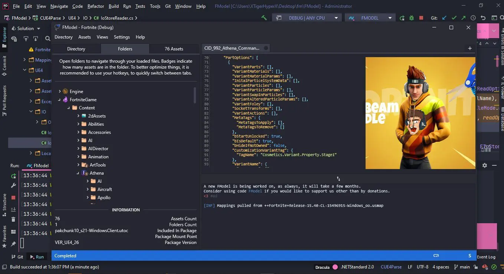
Task: Collapse the Athena folder node
Action: click(78, 173)
